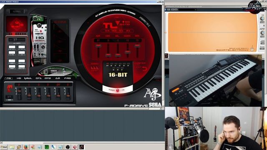Open the Start button on the taskbar
The image size is (267, 150).
4,147
